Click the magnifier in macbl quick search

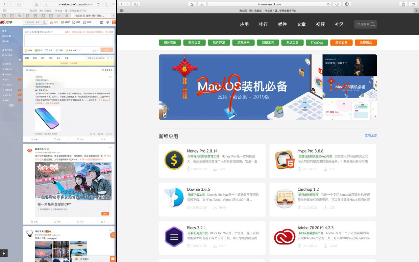pyautogui.click(x=373, y=24)
